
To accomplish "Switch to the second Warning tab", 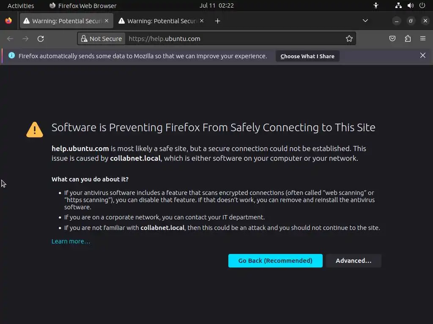I will pos(162,21).
